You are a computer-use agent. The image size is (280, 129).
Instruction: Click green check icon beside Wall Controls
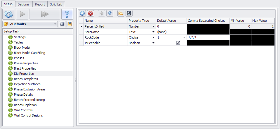point(10,110)
